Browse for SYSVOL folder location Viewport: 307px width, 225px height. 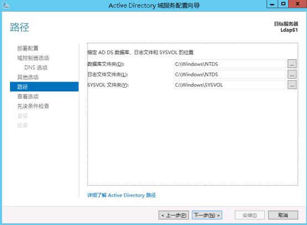(292, 85)
